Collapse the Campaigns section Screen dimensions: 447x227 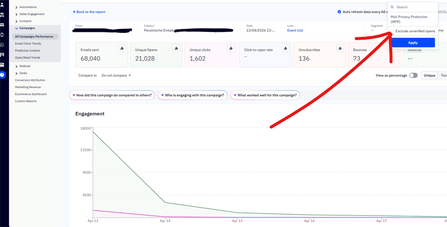[x=16, y=28]
